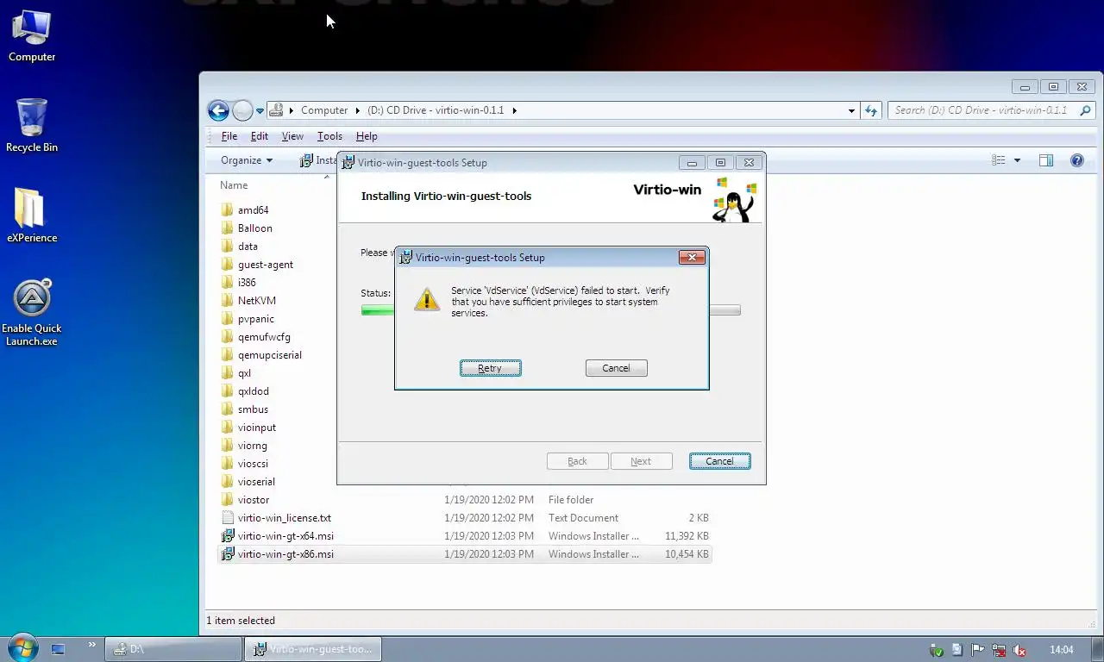Screen dimensions: 1104x662
Task: Select the qxl folder
Action: click(x=244, y=373)
